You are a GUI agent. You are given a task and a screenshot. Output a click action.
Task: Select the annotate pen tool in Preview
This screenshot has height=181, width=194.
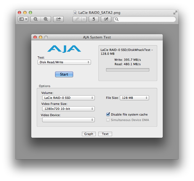point(77,19)
